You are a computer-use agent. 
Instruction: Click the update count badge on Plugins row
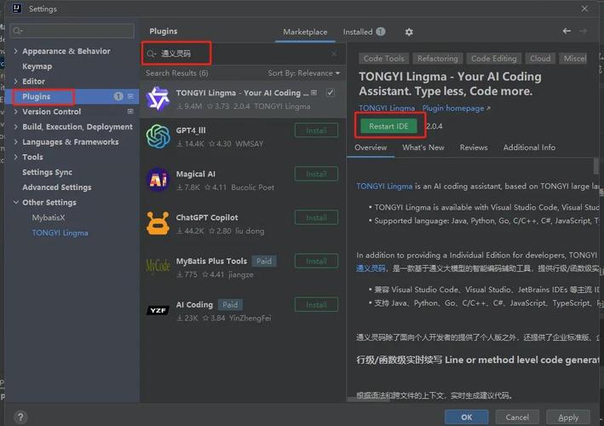click(118, 96)
